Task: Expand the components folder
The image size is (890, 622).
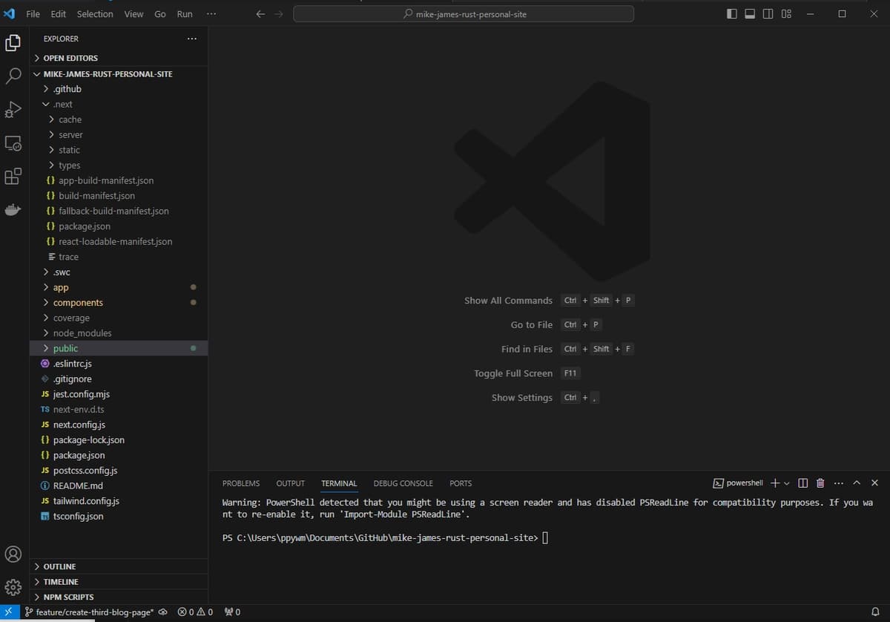Action: (x=119, y=303)
